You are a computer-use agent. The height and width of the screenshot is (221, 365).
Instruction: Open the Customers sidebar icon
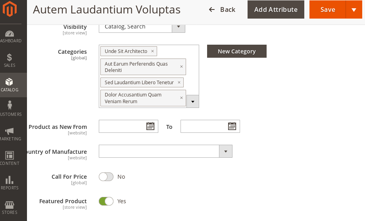(x=10, y=105)
